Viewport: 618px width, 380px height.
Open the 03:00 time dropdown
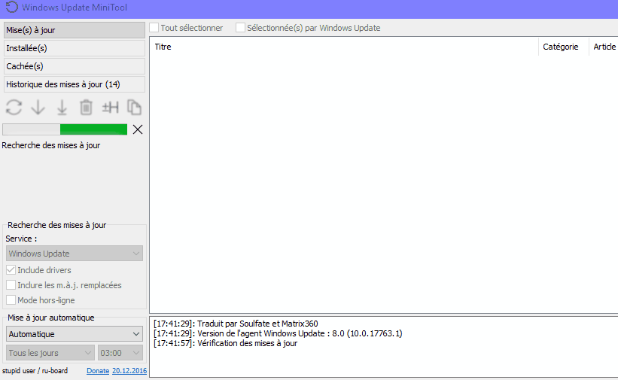(120, 353)
